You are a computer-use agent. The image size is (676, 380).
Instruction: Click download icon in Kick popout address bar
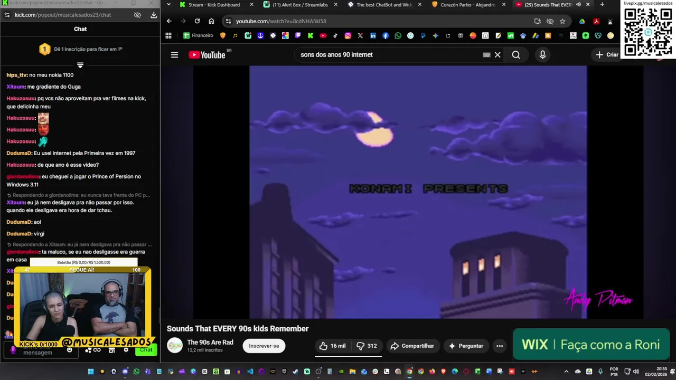[154, 15]
